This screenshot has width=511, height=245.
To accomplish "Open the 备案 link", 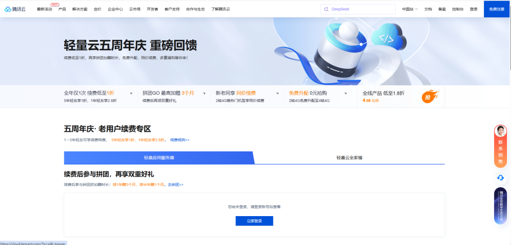I will pyautogui.click(x=442, y=9).
